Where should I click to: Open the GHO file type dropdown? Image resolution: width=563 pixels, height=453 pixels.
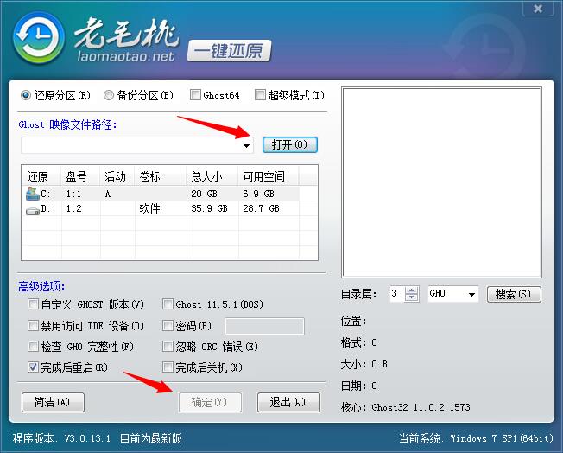pos(471,295)
